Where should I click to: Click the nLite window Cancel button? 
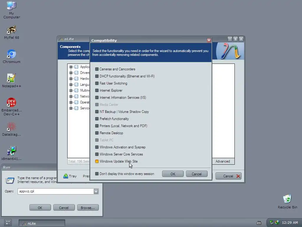tap(229, 176)
